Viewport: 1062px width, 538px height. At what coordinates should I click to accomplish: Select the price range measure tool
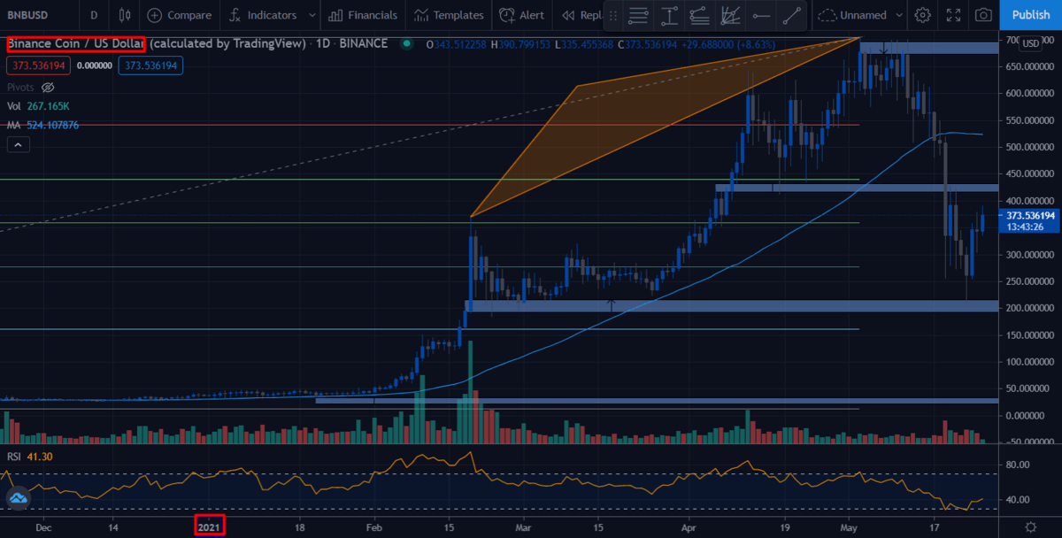pyautogui.click(x=670, y=15)
